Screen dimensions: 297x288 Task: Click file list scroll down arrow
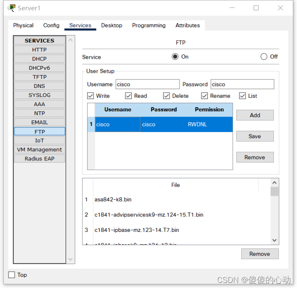tap(274, 240)
